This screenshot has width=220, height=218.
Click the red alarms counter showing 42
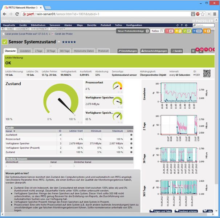click(170, 31)
